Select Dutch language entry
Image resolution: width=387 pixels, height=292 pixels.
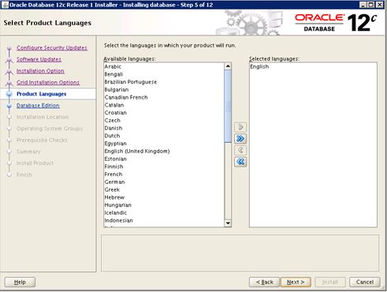[x=164, y=136]
